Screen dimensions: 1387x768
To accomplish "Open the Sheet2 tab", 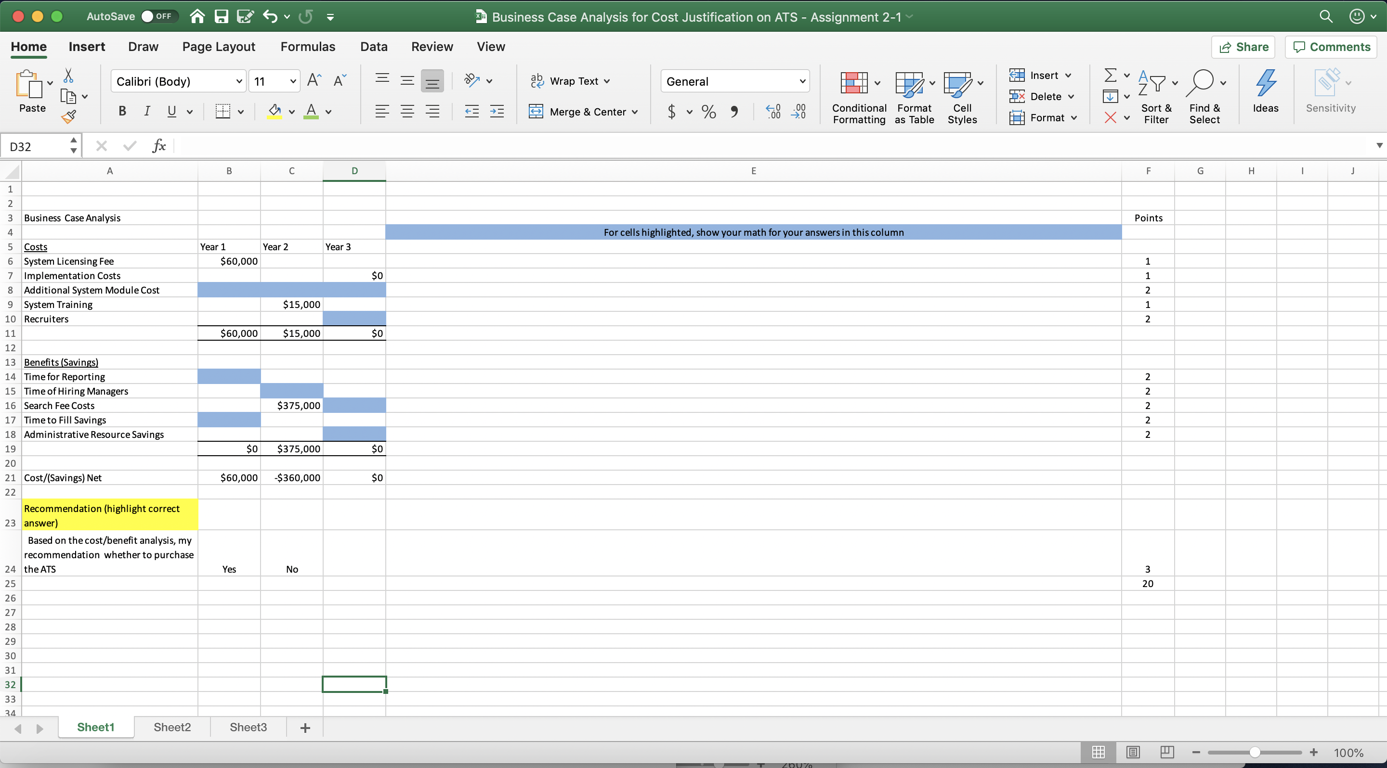I will click(x=172, y=727).
